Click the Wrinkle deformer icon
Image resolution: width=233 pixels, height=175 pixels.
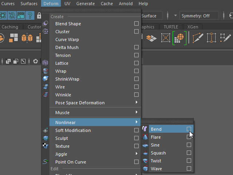tap(46, 95)
